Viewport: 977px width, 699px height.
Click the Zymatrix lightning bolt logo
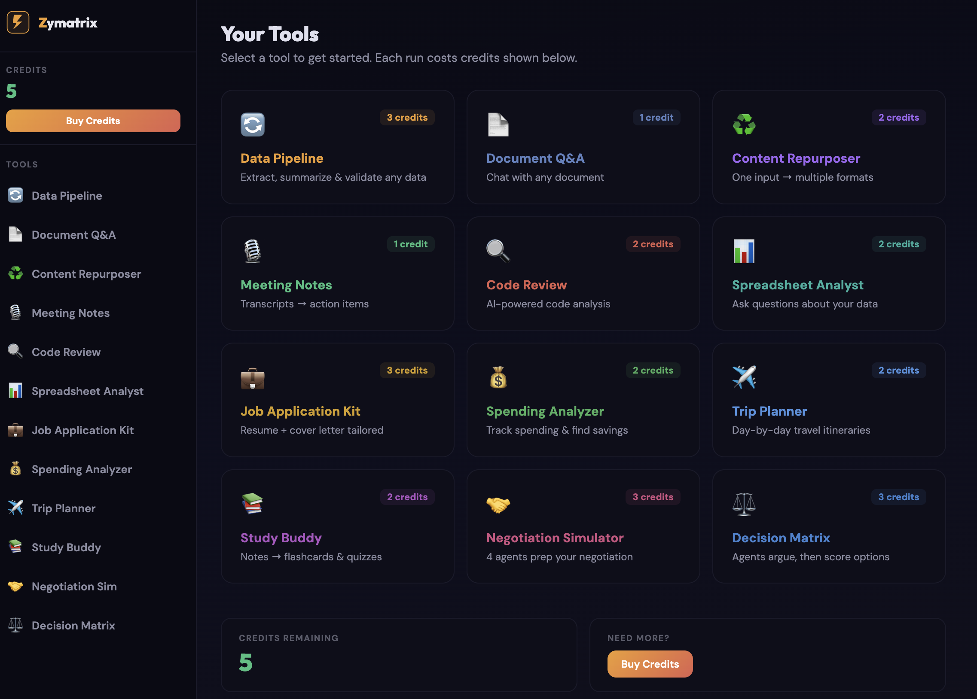(x=18, y=22)
